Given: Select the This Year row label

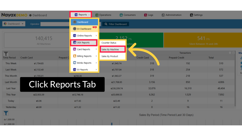Looking at the screenshot, I should click(11, 95).
